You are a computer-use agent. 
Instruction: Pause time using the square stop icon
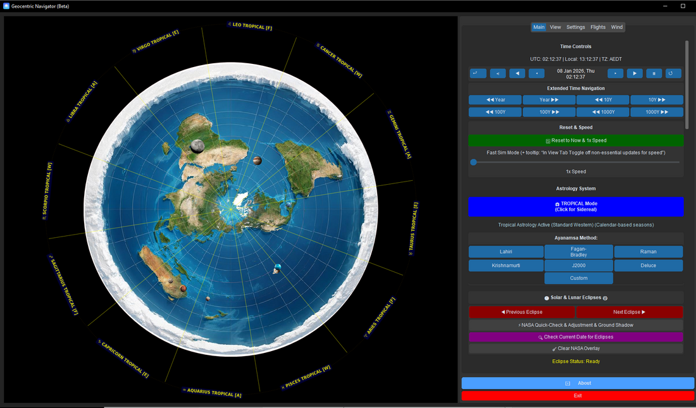(654, 73)
